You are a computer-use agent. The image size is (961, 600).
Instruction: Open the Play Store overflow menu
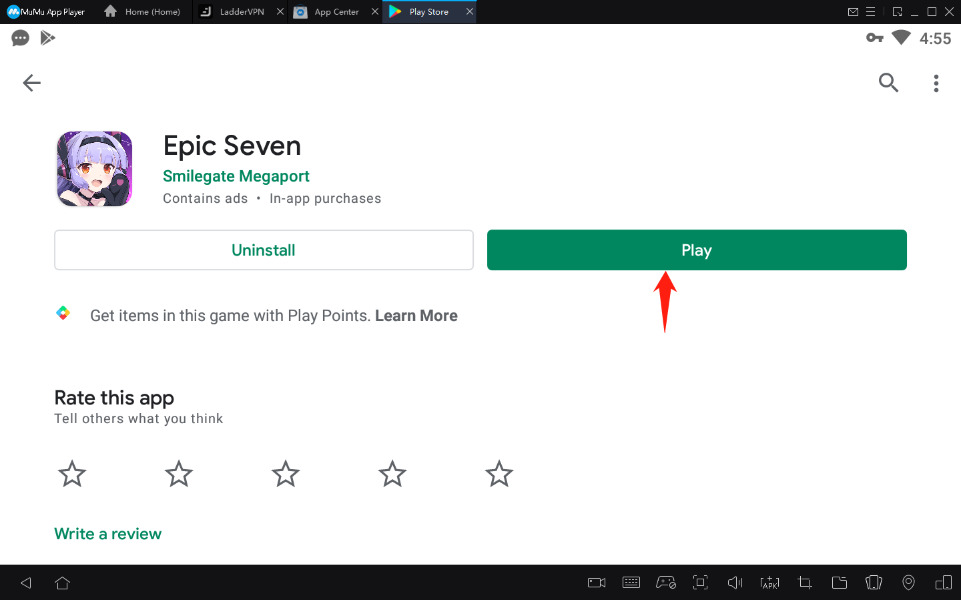(x=936, y=83)
